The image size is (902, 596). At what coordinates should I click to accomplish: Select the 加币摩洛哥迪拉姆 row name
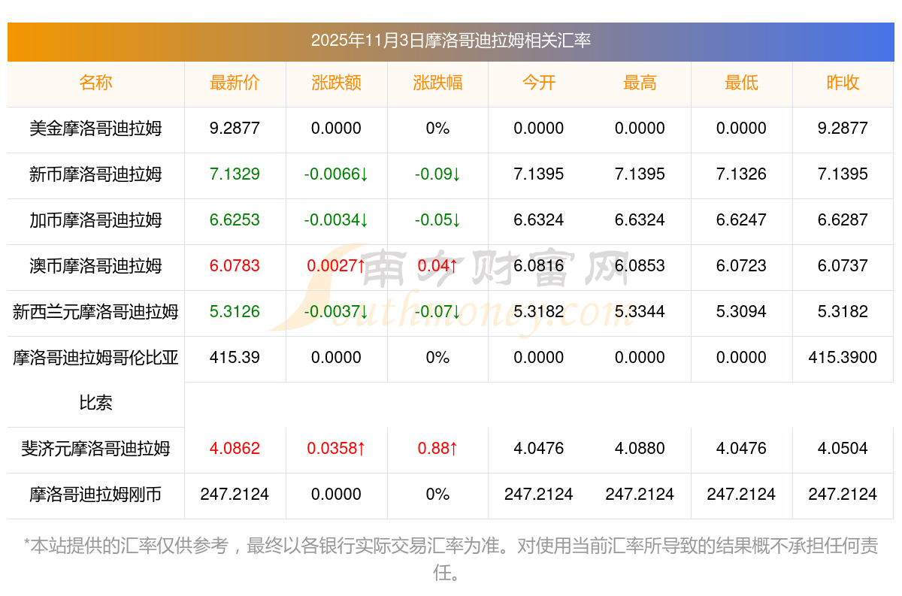[x=95, y=220]
